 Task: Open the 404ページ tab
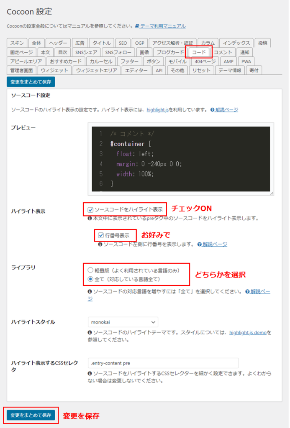(x=205, y=61)
